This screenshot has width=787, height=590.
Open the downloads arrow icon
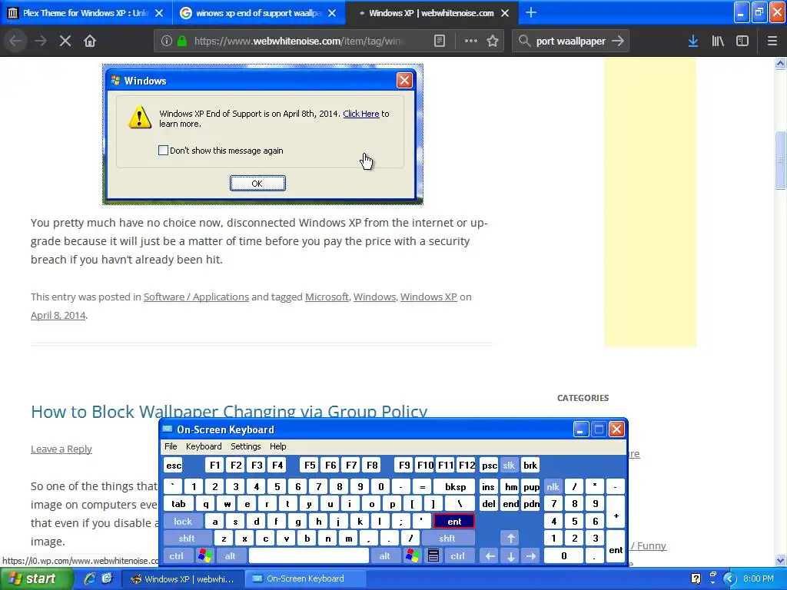693,41
